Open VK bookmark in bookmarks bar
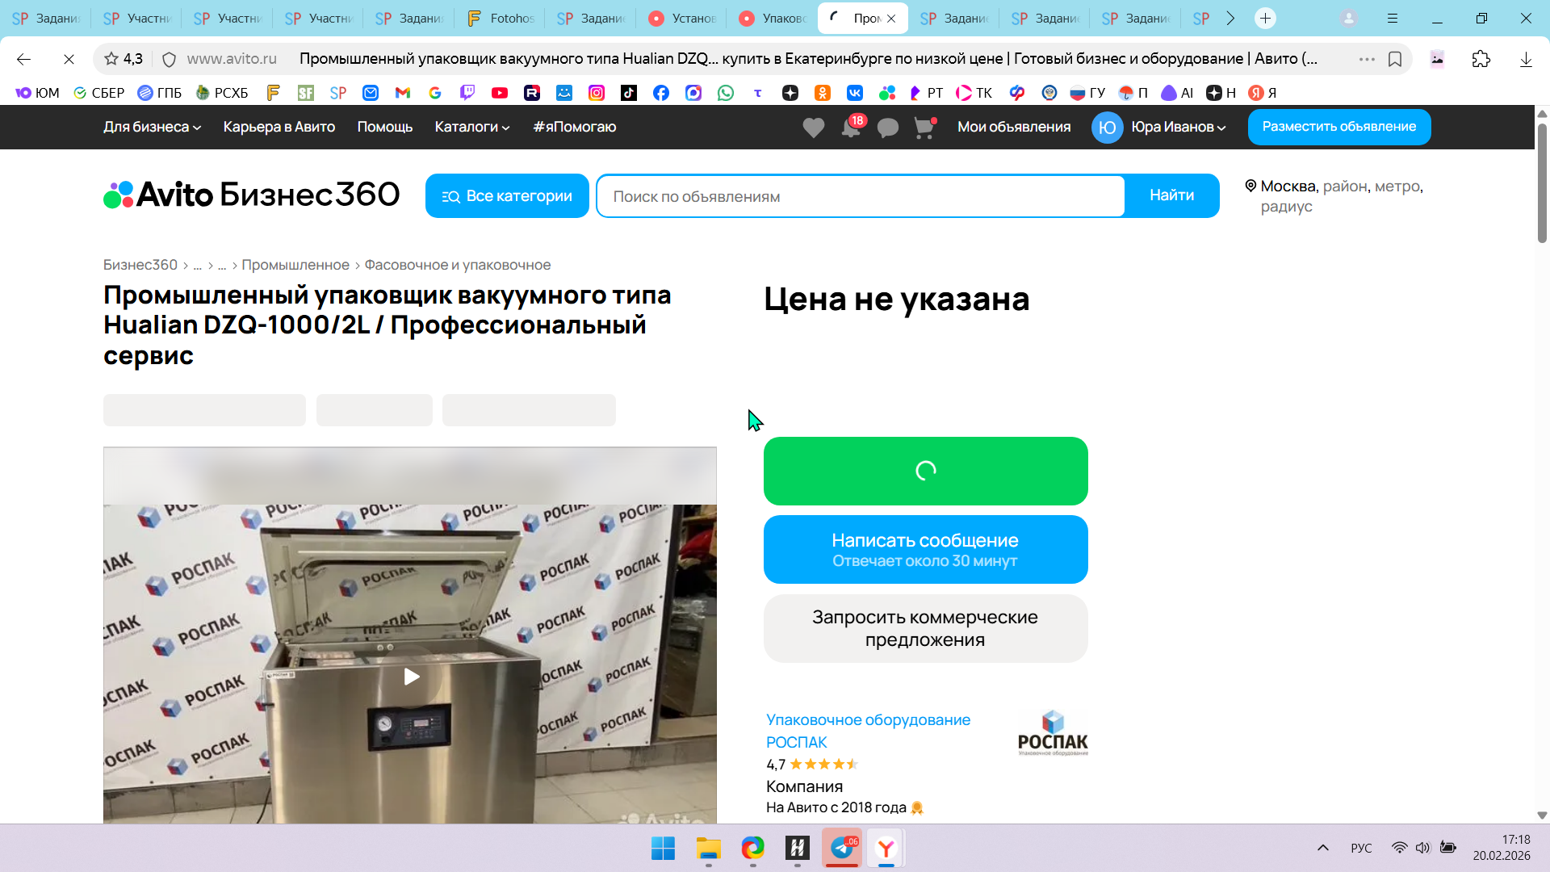This screenshot has width=1550, height=872. point(854,93)
